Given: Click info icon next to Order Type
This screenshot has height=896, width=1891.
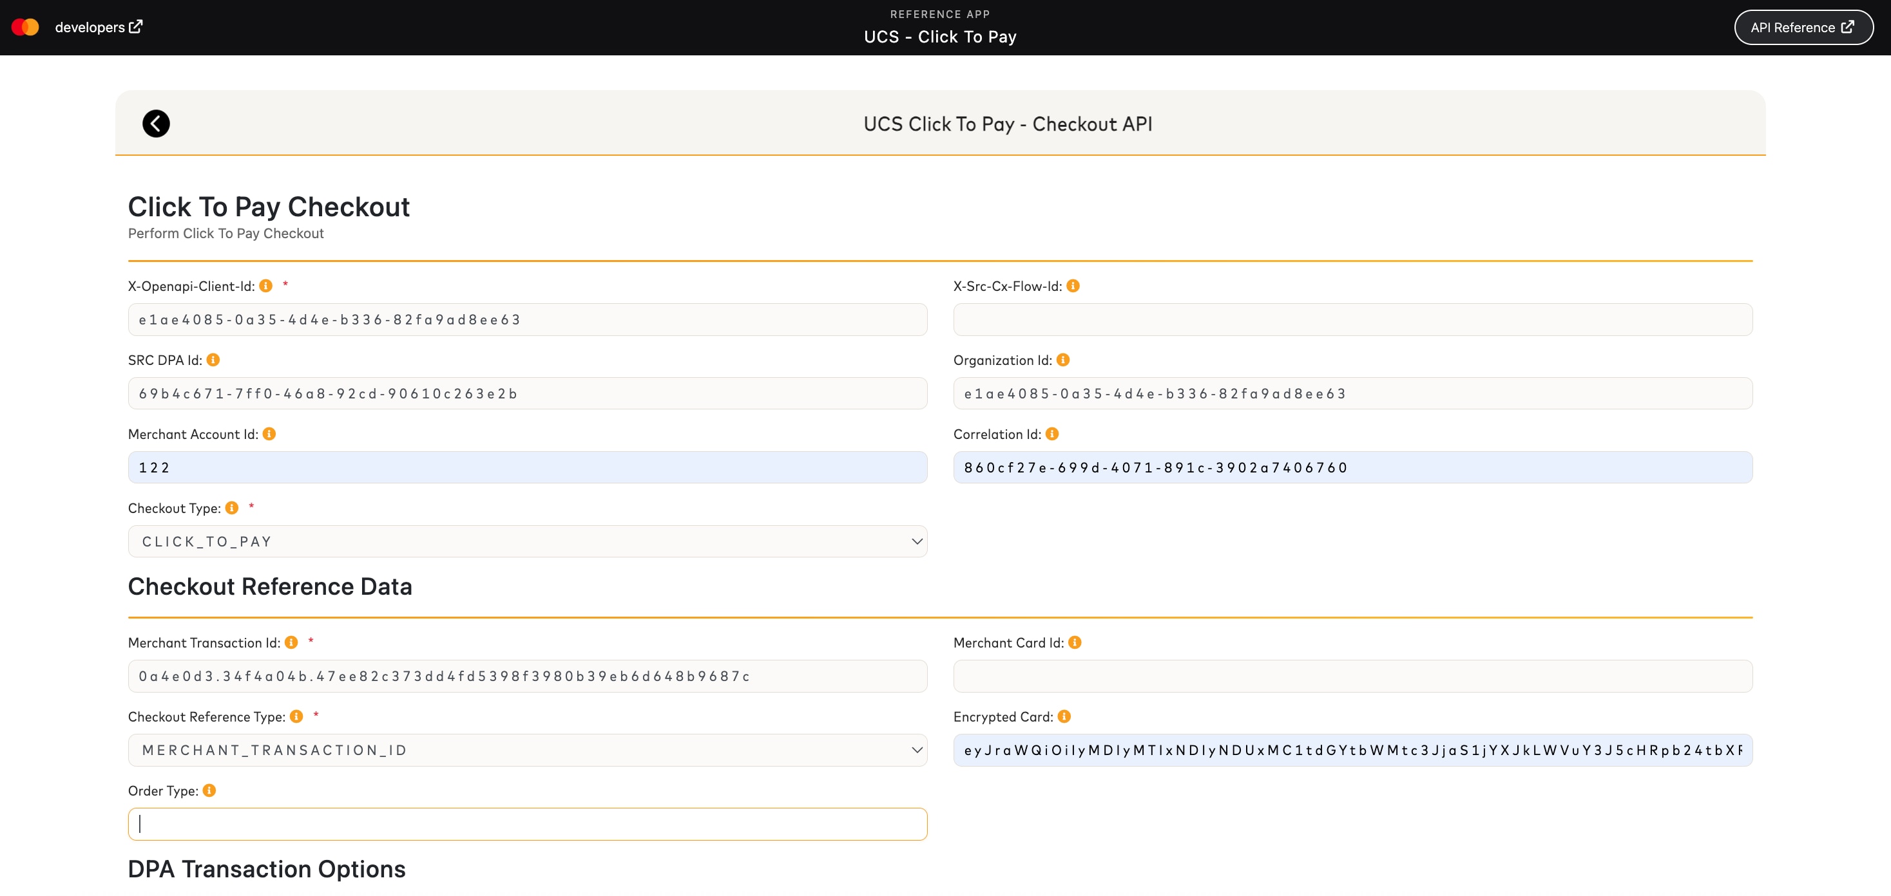Looking at the screenshot, I should 209,790.
